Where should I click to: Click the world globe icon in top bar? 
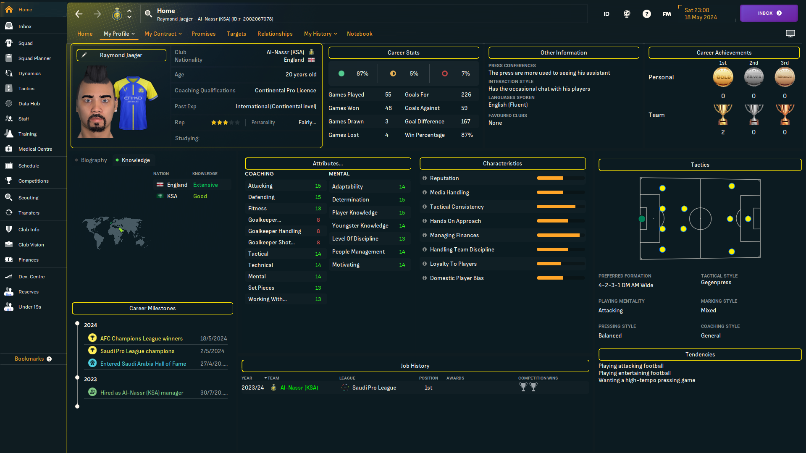coord(627,14)
